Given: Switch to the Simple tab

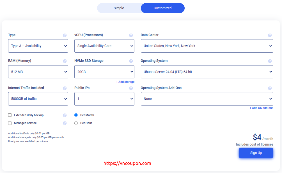Looking at the screenshot, I should [119, 8].
